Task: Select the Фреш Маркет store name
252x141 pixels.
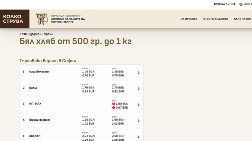Action: 39,120
